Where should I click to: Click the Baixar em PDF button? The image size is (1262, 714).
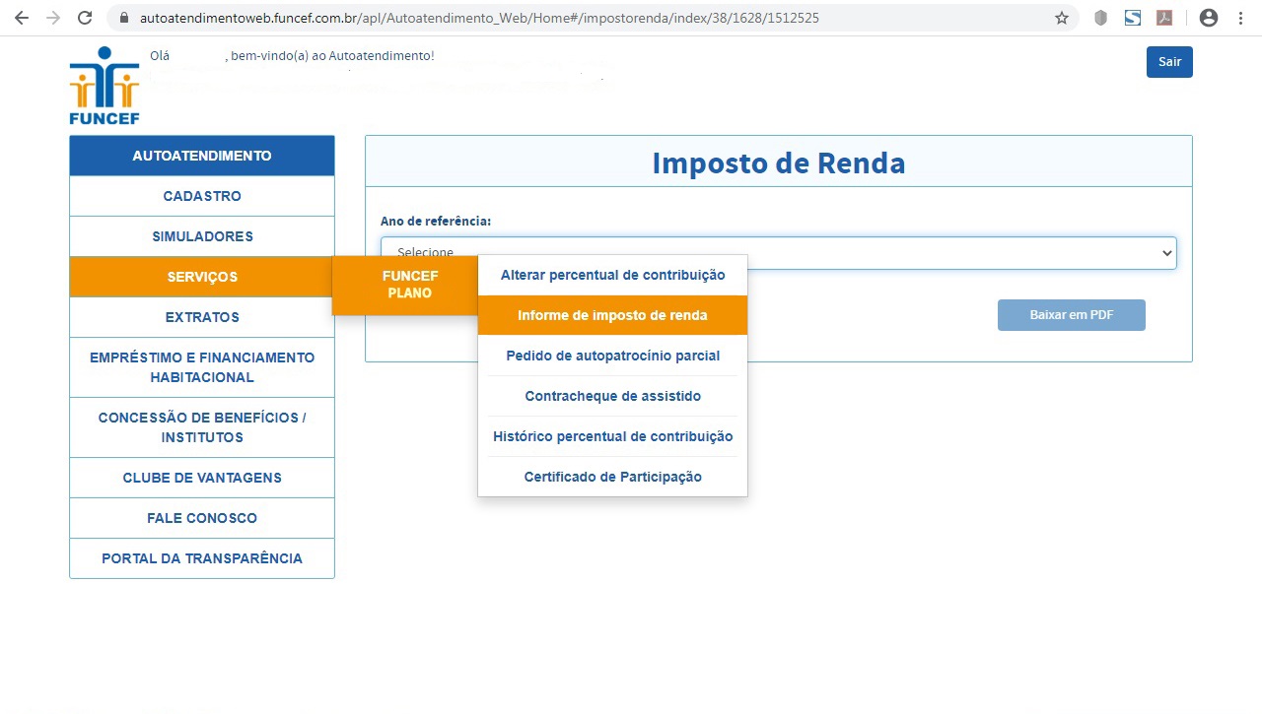tap(1071, 314)
